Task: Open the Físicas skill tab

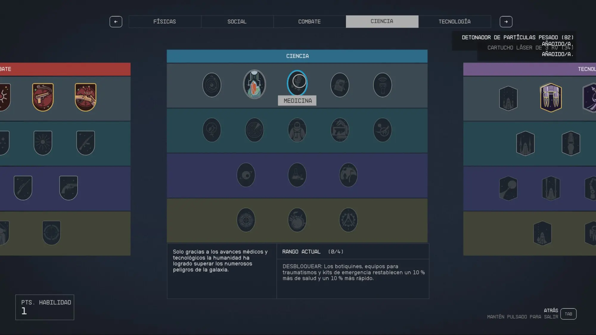Action: pos(165,21)
